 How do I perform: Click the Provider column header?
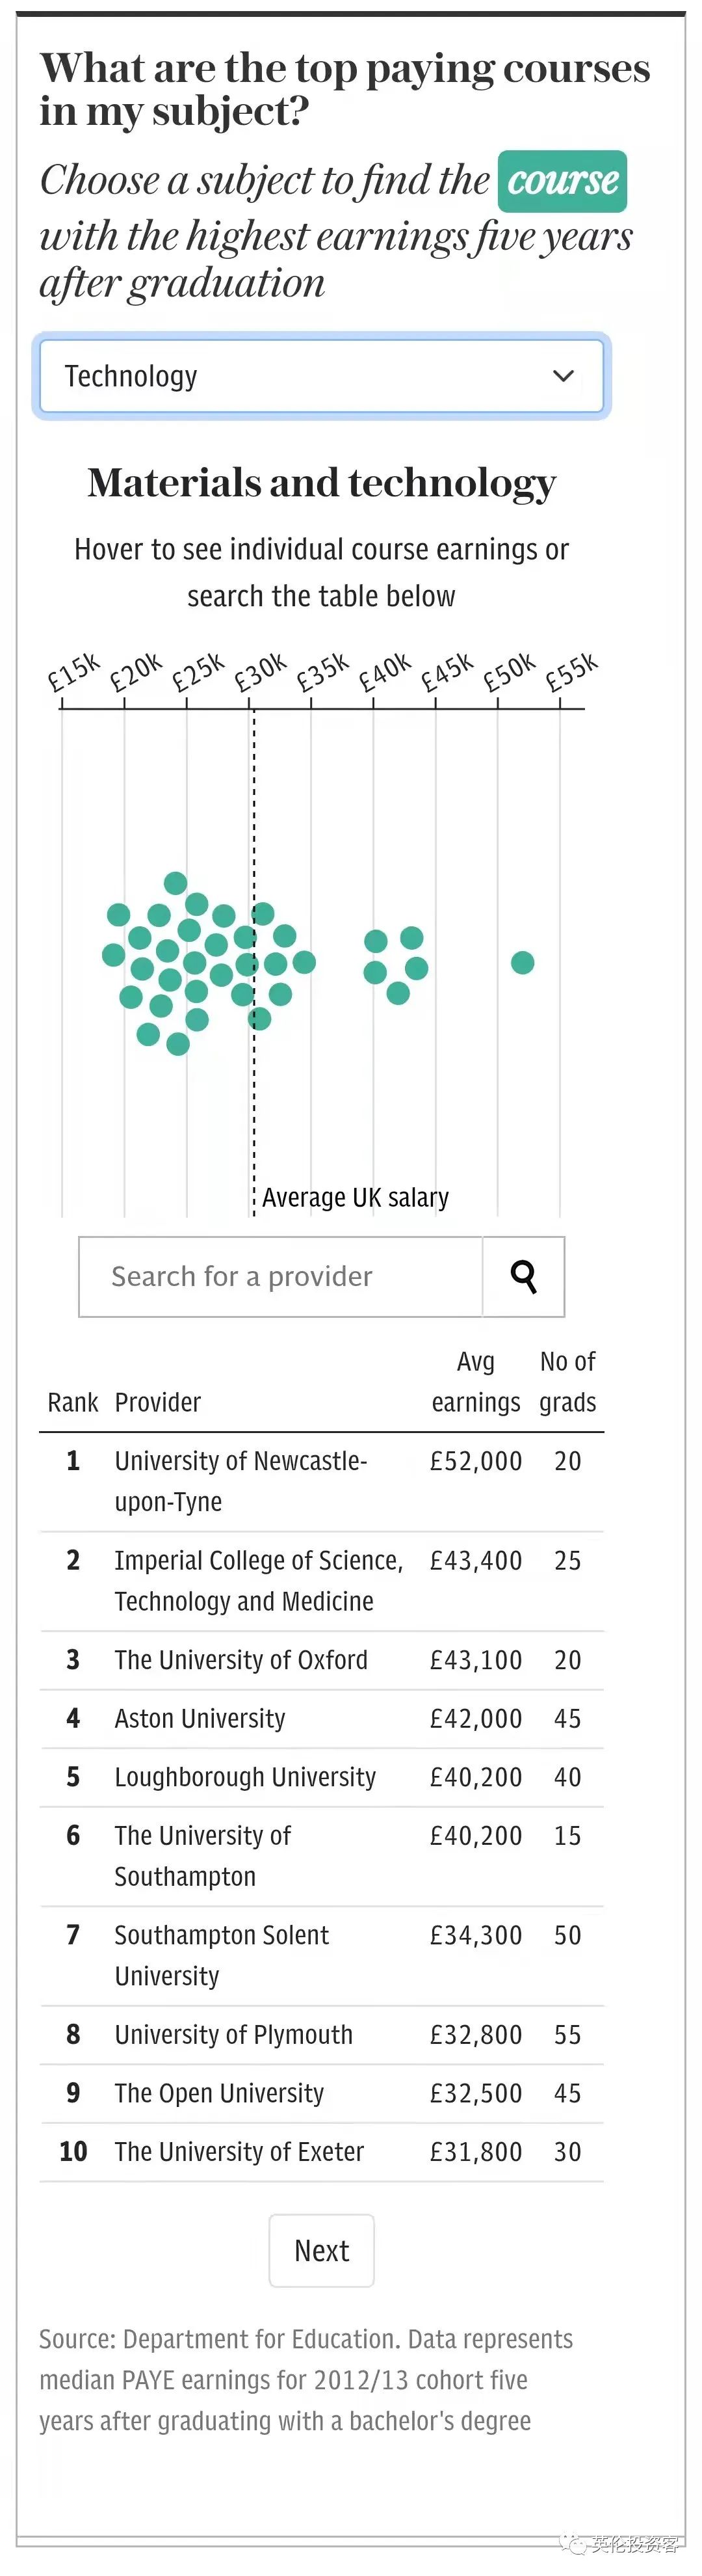click(158, 1402)
